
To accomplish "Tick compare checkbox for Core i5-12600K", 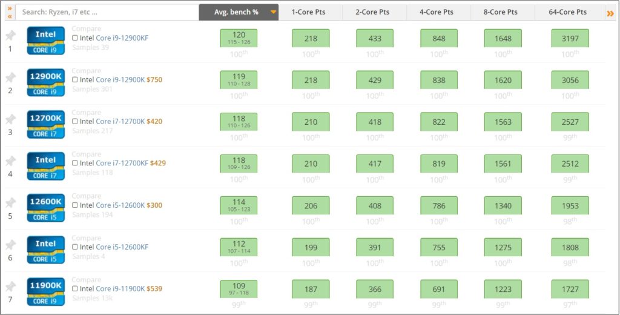I will point(75,205).
